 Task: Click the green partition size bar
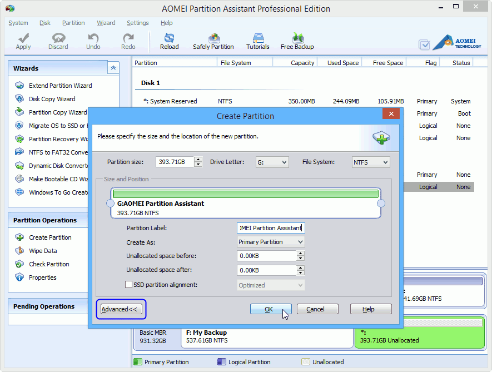(246, 194)
